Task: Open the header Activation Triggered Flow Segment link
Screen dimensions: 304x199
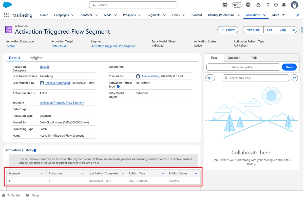Action: 113,46
